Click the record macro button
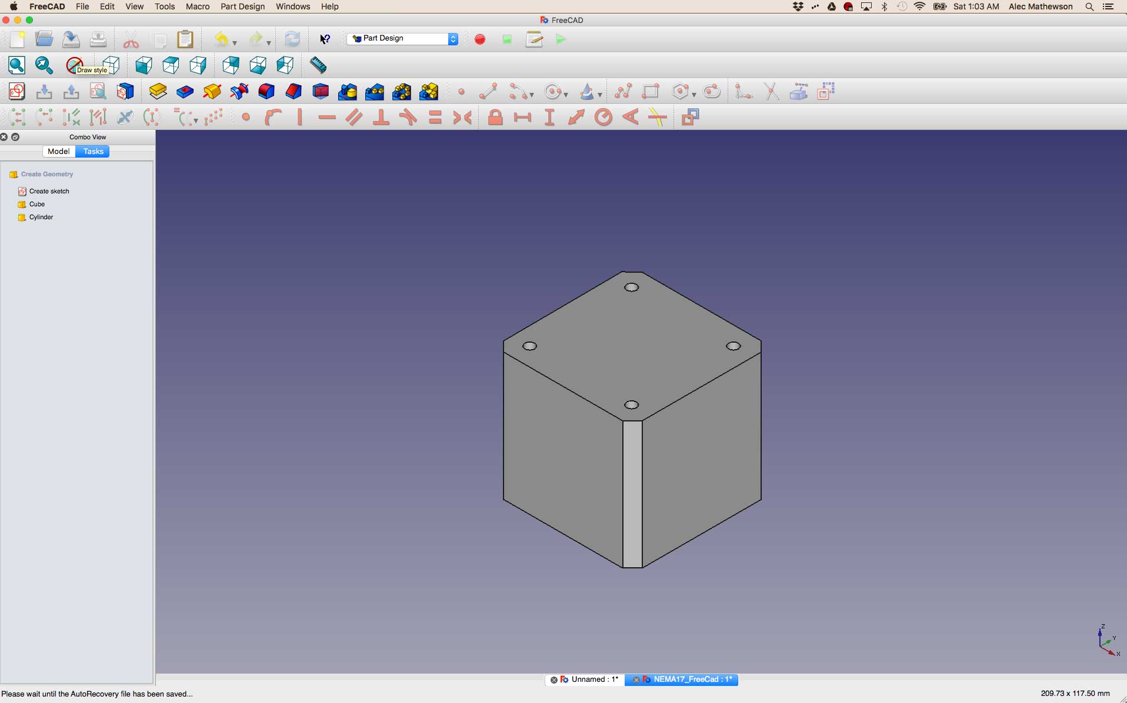 (x=479, y=39)
